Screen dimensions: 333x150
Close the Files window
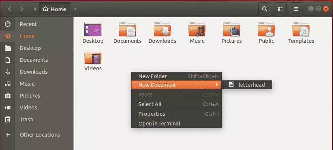326,9
